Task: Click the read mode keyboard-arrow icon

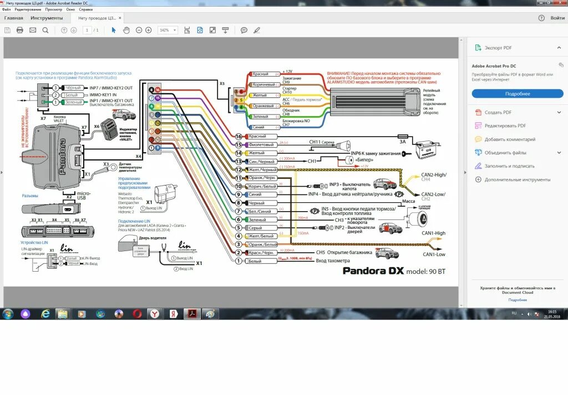Action: [225, 31]
